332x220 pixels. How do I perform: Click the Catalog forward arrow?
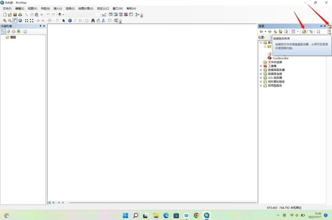pyautogui.click(x=270, y=32)
